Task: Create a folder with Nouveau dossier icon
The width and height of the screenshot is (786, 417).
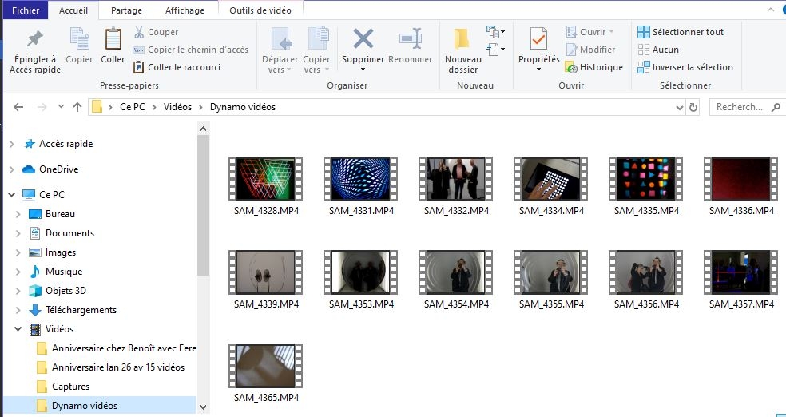Action: (x=462, y=39)
